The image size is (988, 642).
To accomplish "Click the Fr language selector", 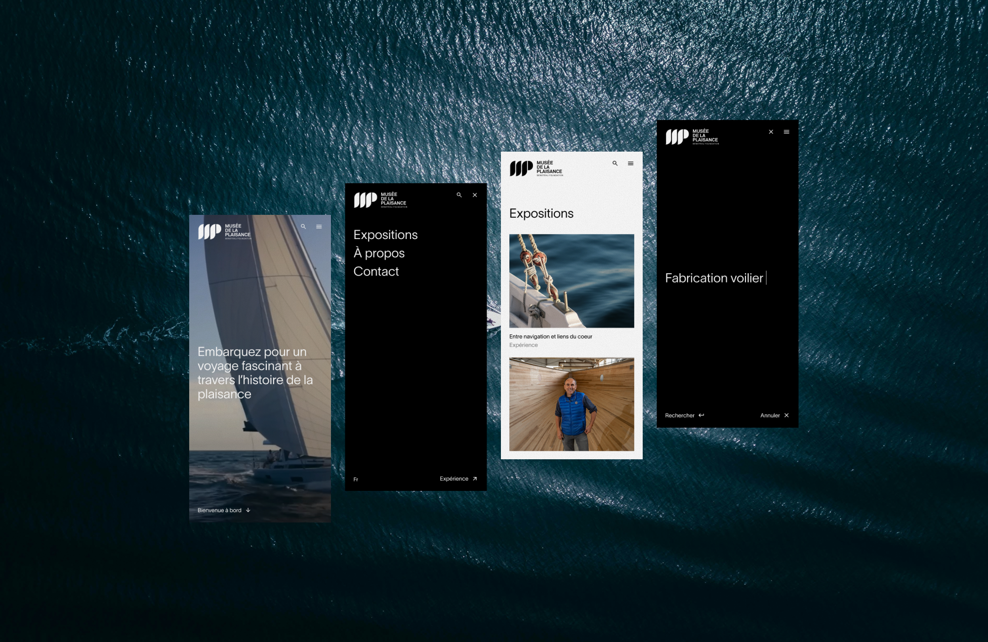I will (356, 480).
